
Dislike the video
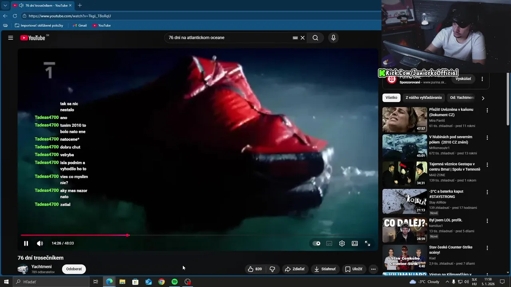272,269
